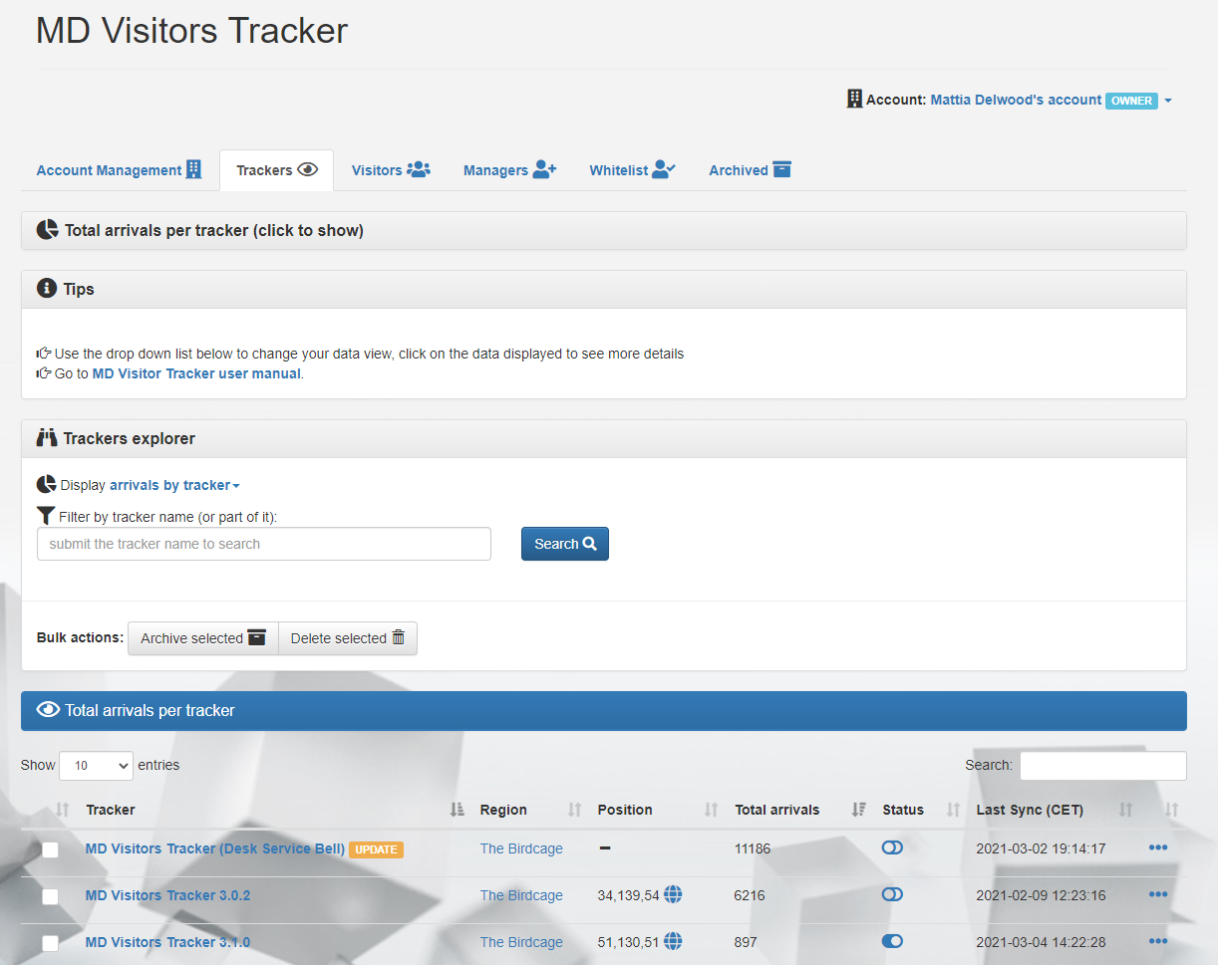This screenshot has width=1218, height=965.
Task: Enable the status toggle for Desk Service Bell tracker
Action: click(892, 847)
